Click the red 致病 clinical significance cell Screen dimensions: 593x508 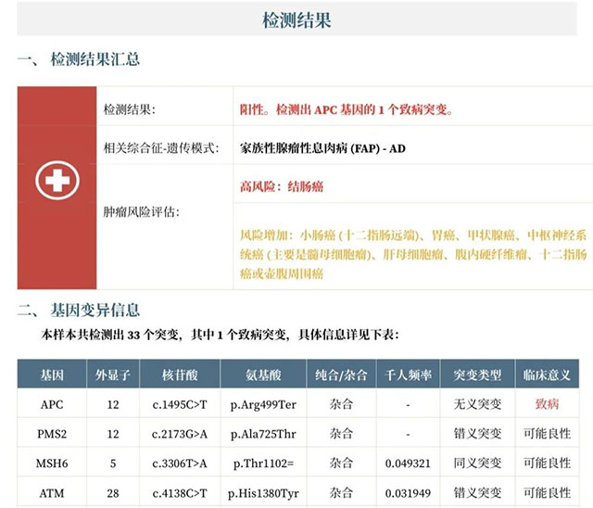click(547, 405)
